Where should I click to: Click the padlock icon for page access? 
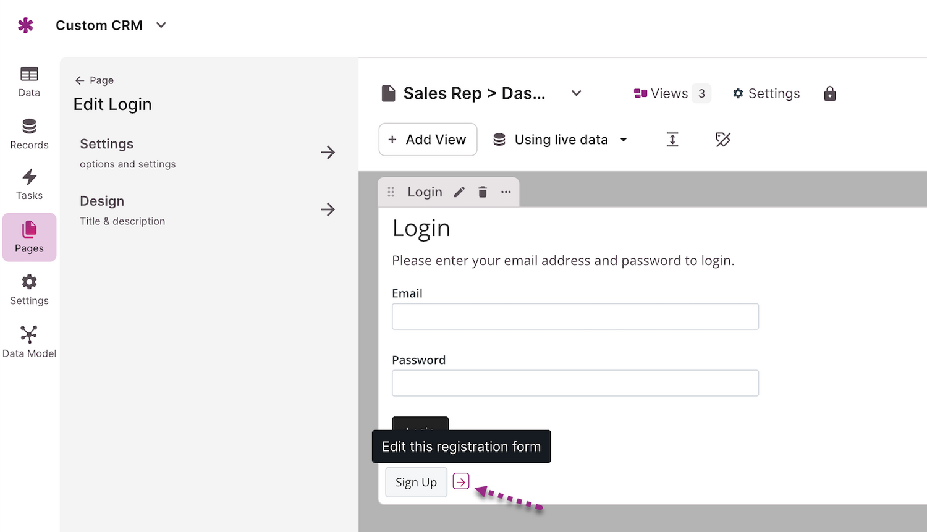[830, 93]
